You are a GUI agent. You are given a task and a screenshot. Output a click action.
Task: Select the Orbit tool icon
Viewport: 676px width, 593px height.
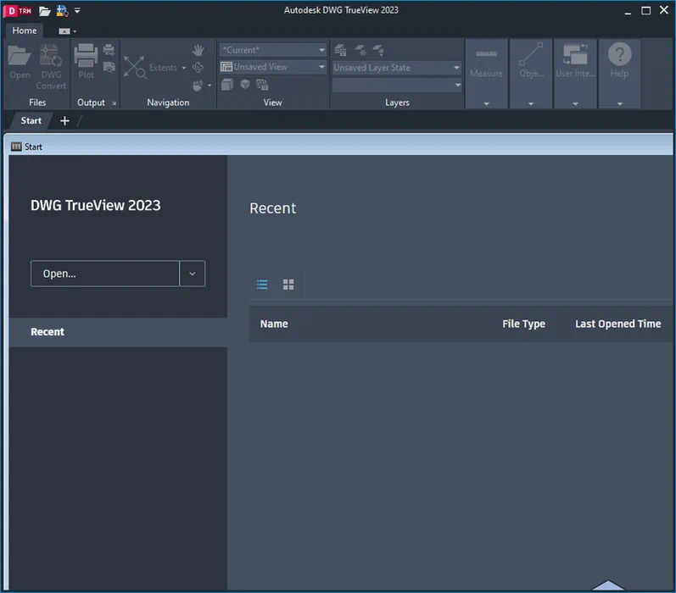click(x=198, y=68)
